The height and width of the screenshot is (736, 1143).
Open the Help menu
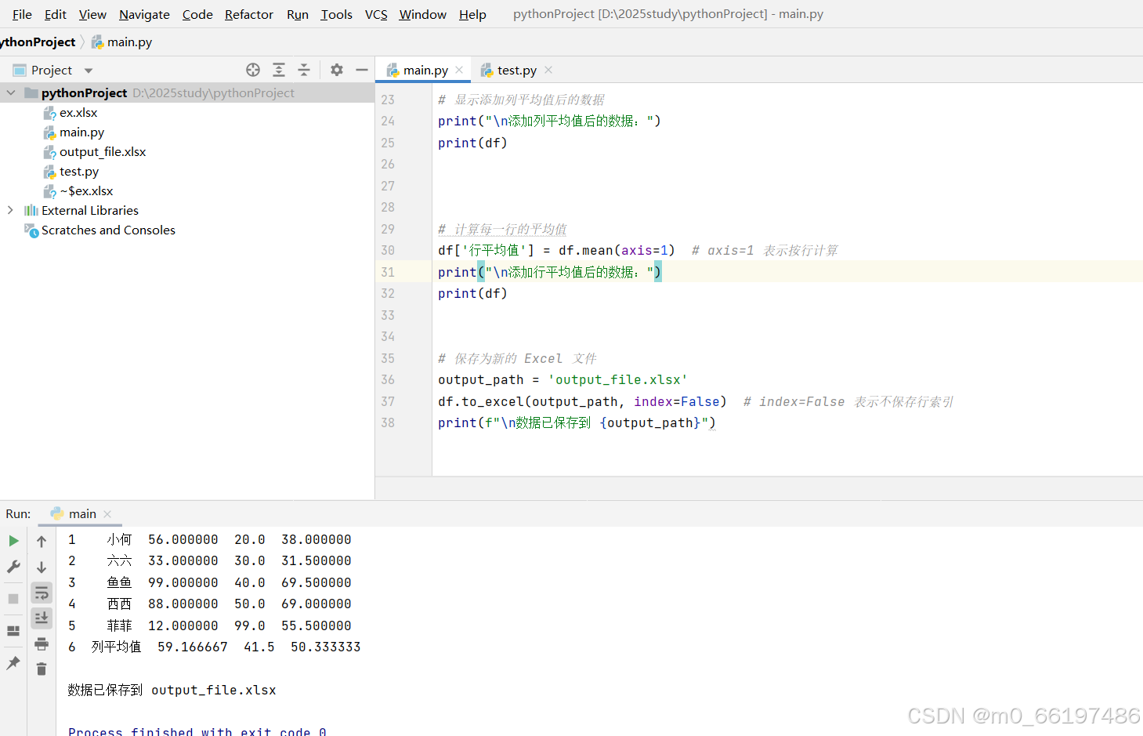point(472,14)
